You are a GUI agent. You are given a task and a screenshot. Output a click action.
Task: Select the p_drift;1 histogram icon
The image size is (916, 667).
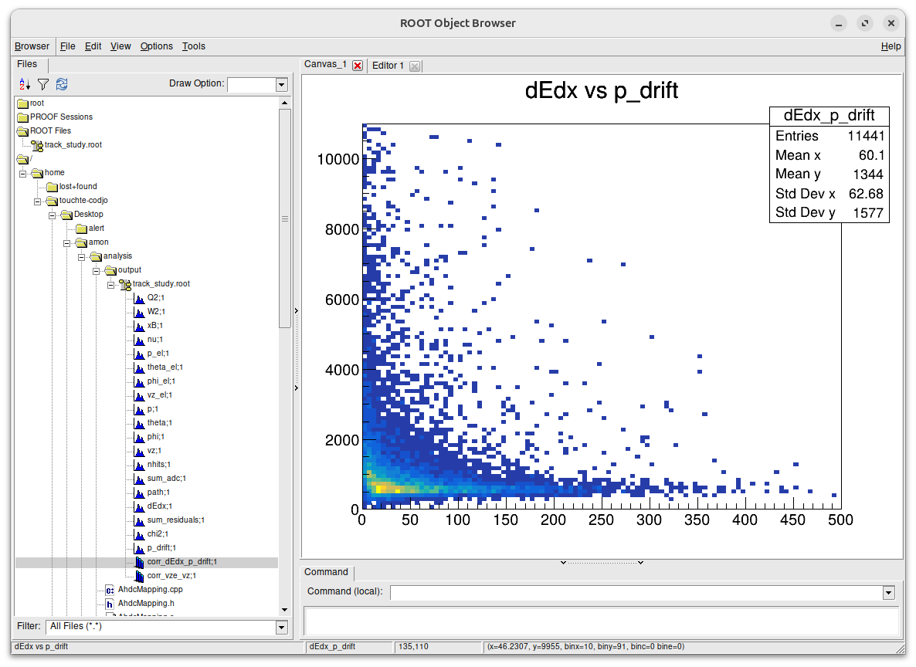[140, 548]
